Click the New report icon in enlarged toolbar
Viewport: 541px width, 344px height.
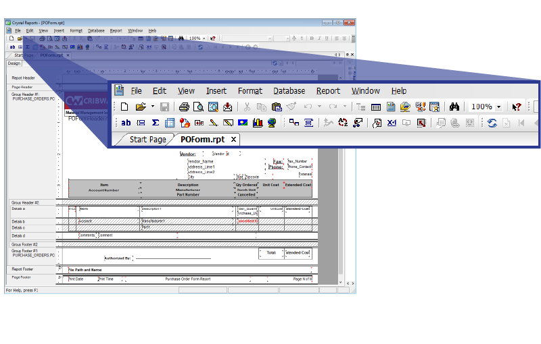point(124,107)
